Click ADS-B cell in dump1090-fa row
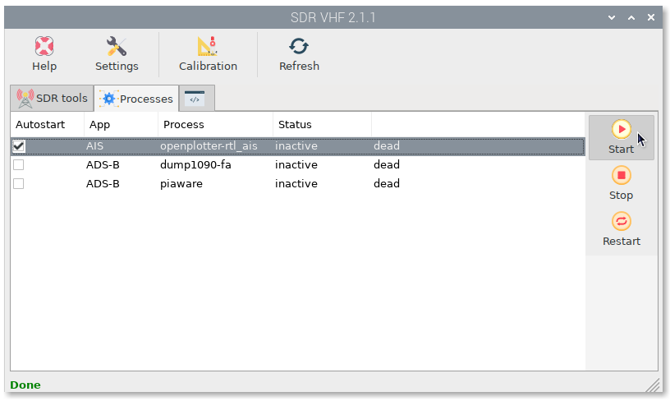 pyautogui.click(x=103, y=164)
